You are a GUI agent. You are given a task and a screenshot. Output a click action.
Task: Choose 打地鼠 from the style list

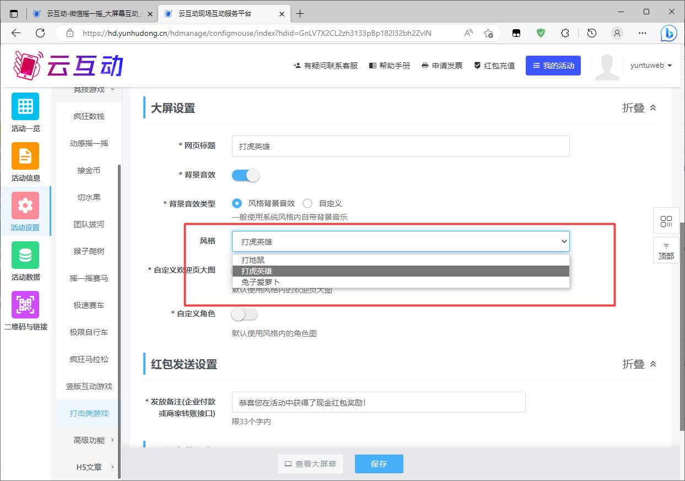coord(253,260)
